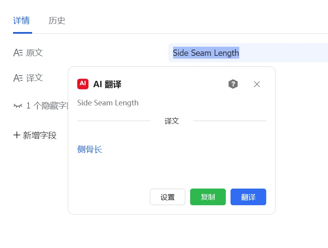
Task: Click the 设置 button
Action: [168, 197]
